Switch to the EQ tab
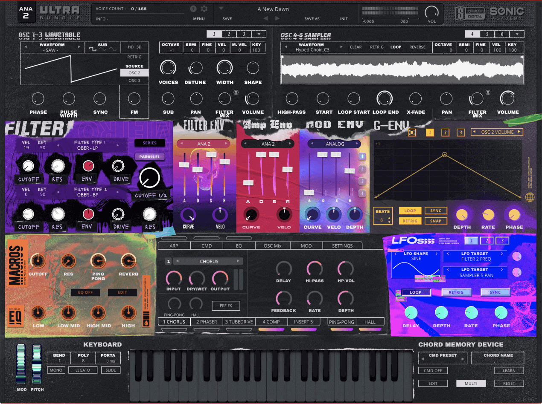The height and width of the screenshot is (404, 542). coord(239,245)
